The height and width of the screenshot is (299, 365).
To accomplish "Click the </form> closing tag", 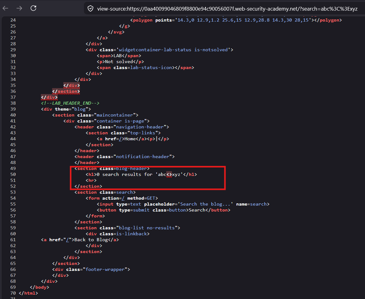I will pyautogui.click(x=95, y=216).
